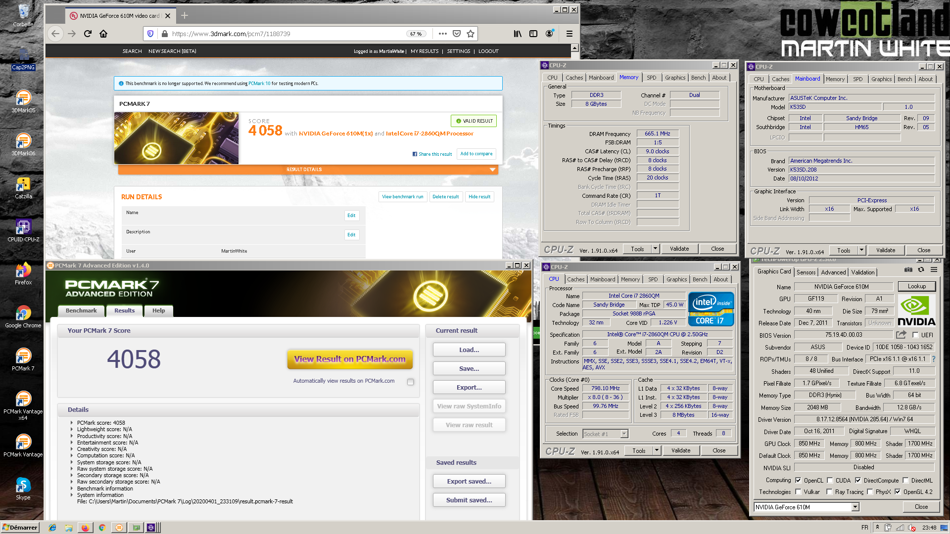Toggle the PhysX checkbox in GPU-Z
This screenshot has width=950, height=534.
tap(870, 491)
